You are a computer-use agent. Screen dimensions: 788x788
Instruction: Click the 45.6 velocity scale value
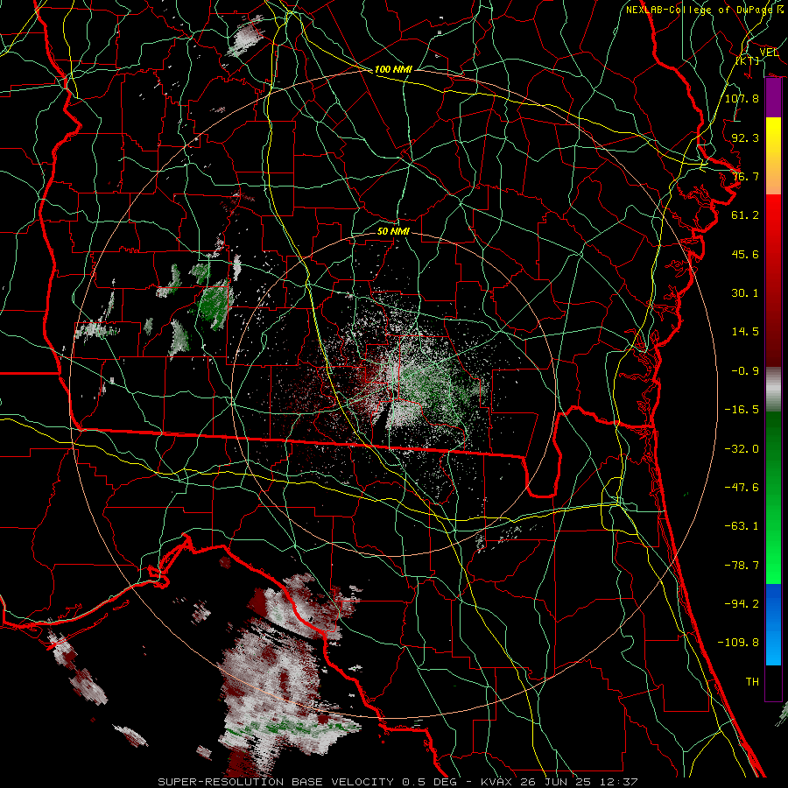click(745, 254)
